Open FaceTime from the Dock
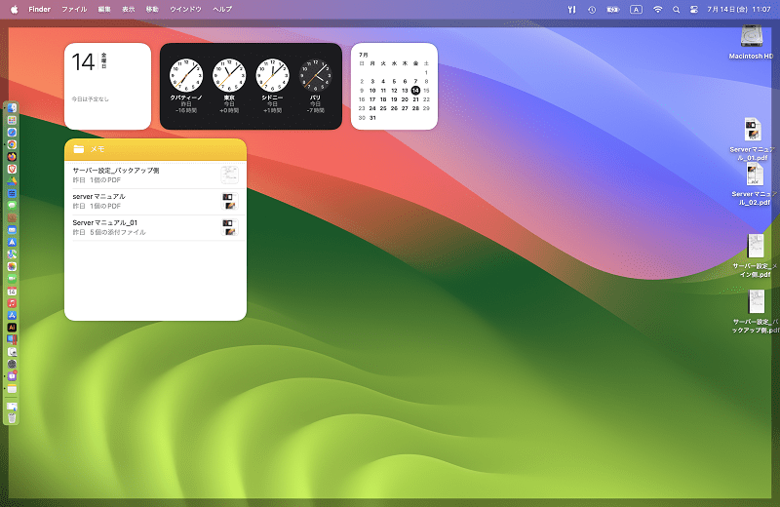 (12, 279)
